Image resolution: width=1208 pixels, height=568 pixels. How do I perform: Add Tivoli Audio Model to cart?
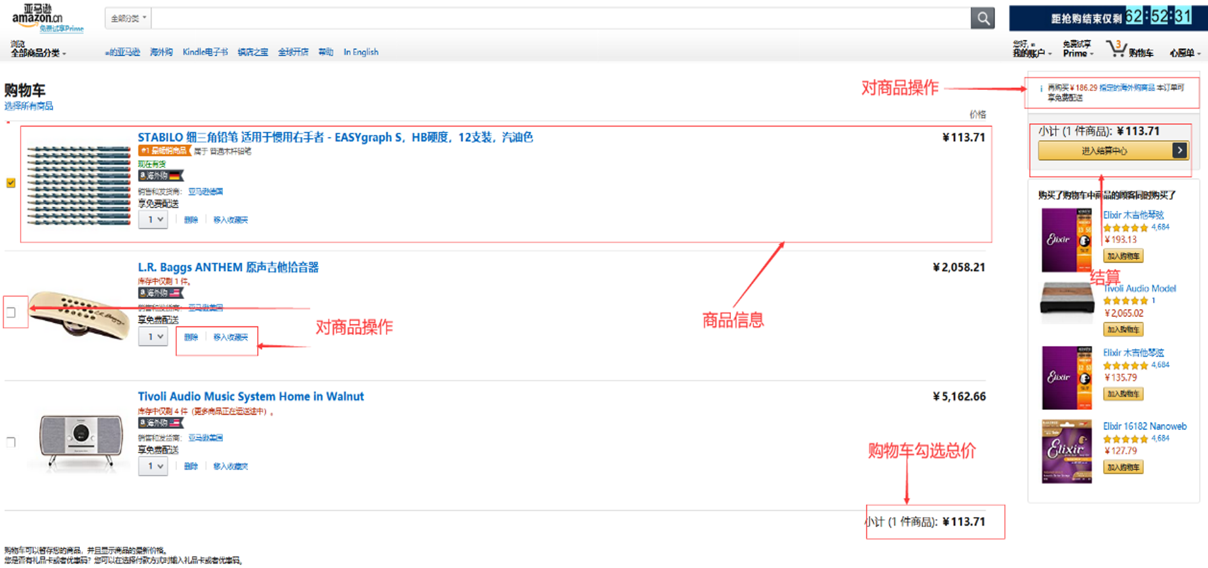[x=1123, y=329]
